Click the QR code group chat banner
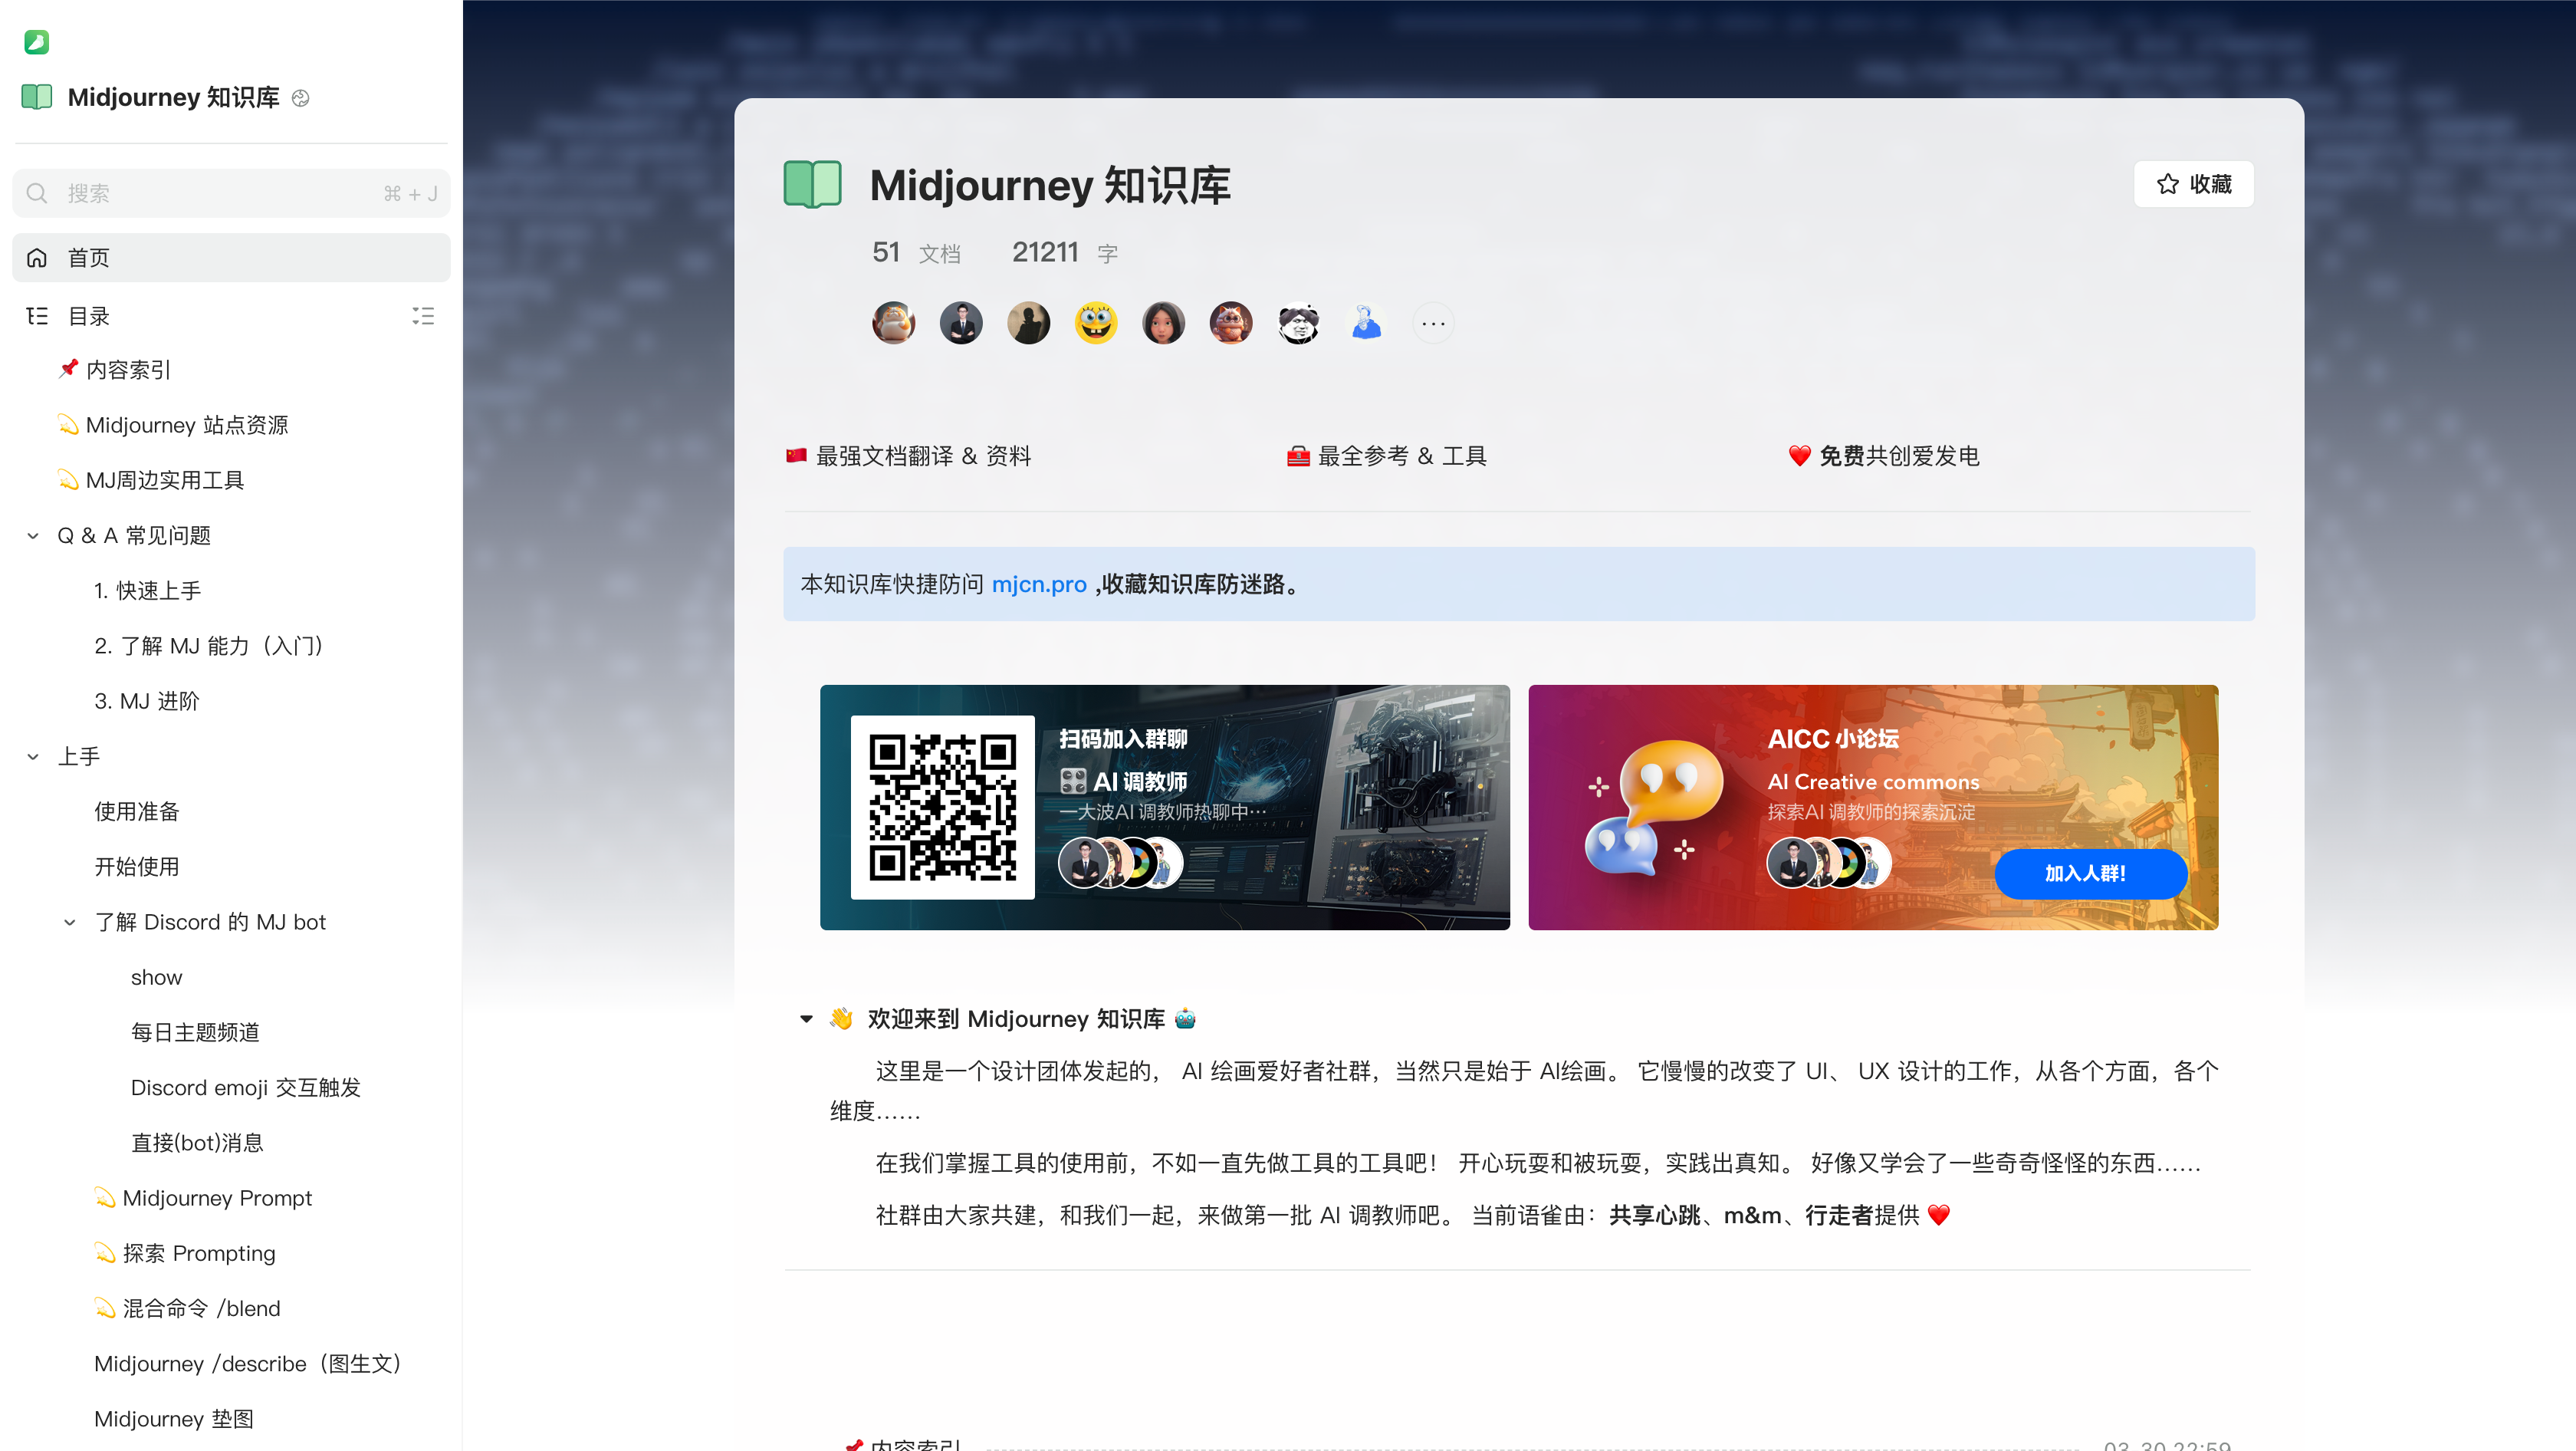The height and width of the screenshot is (1451, 2576). [x=1164, y=807]
